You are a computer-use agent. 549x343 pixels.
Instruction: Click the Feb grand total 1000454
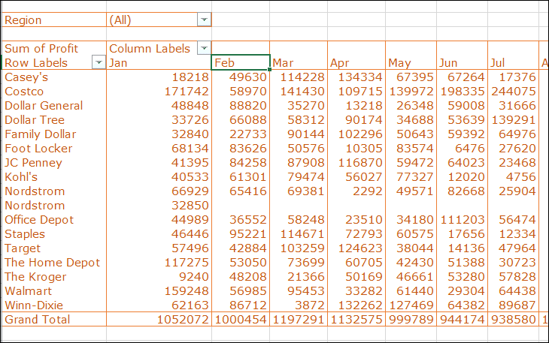click(241, 319)
